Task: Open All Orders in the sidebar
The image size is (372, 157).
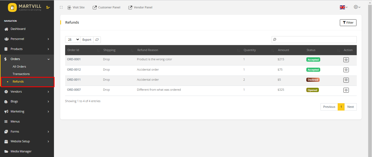Action: click(19, 67)
